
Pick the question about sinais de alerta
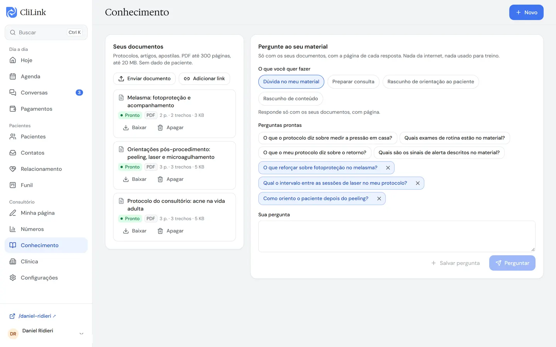tap(439, 153)
